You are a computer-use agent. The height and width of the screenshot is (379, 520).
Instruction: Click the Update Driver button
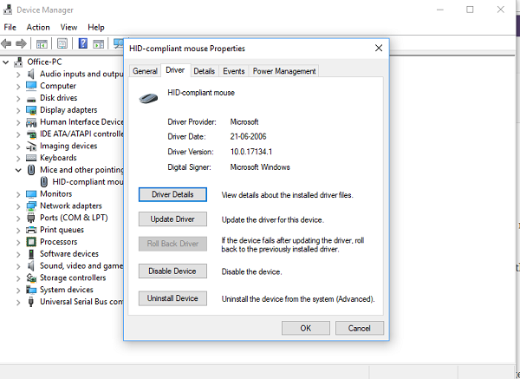[x=173, y=219]
